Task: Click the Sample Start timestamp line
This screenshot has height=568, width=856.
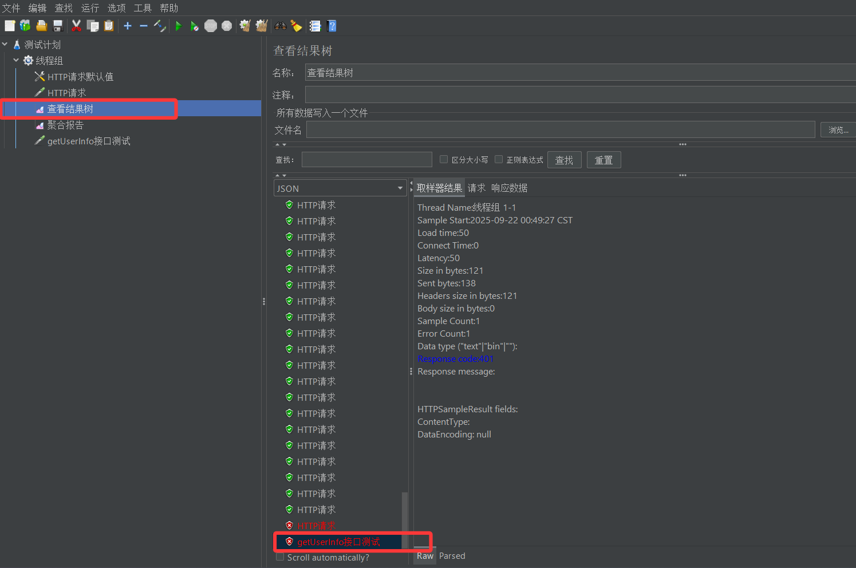Action: 495,220
